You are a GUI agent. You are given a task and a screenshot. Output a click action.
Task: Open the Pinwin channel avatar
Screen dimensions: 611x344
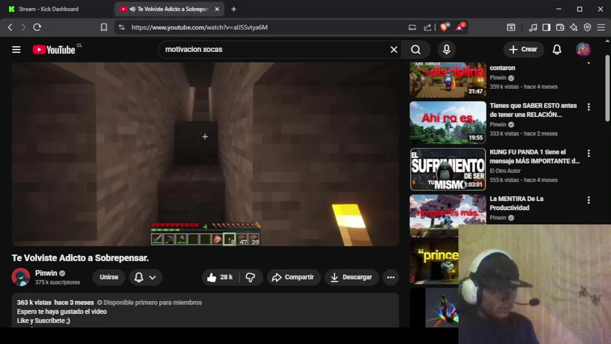tap(21, 277)
